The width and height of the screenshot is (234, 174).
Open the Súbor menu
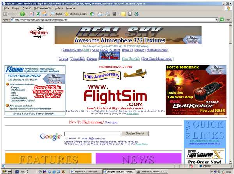[x=6, y=8]
